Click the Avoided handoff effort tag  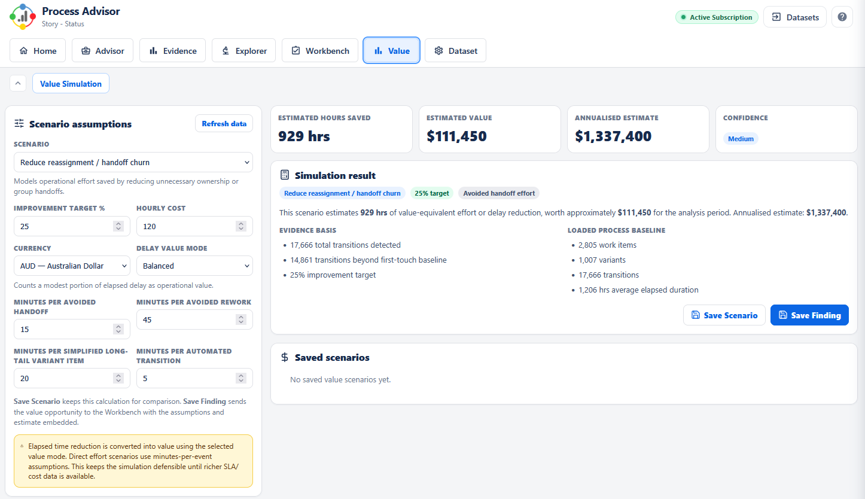tap(499, 193)
